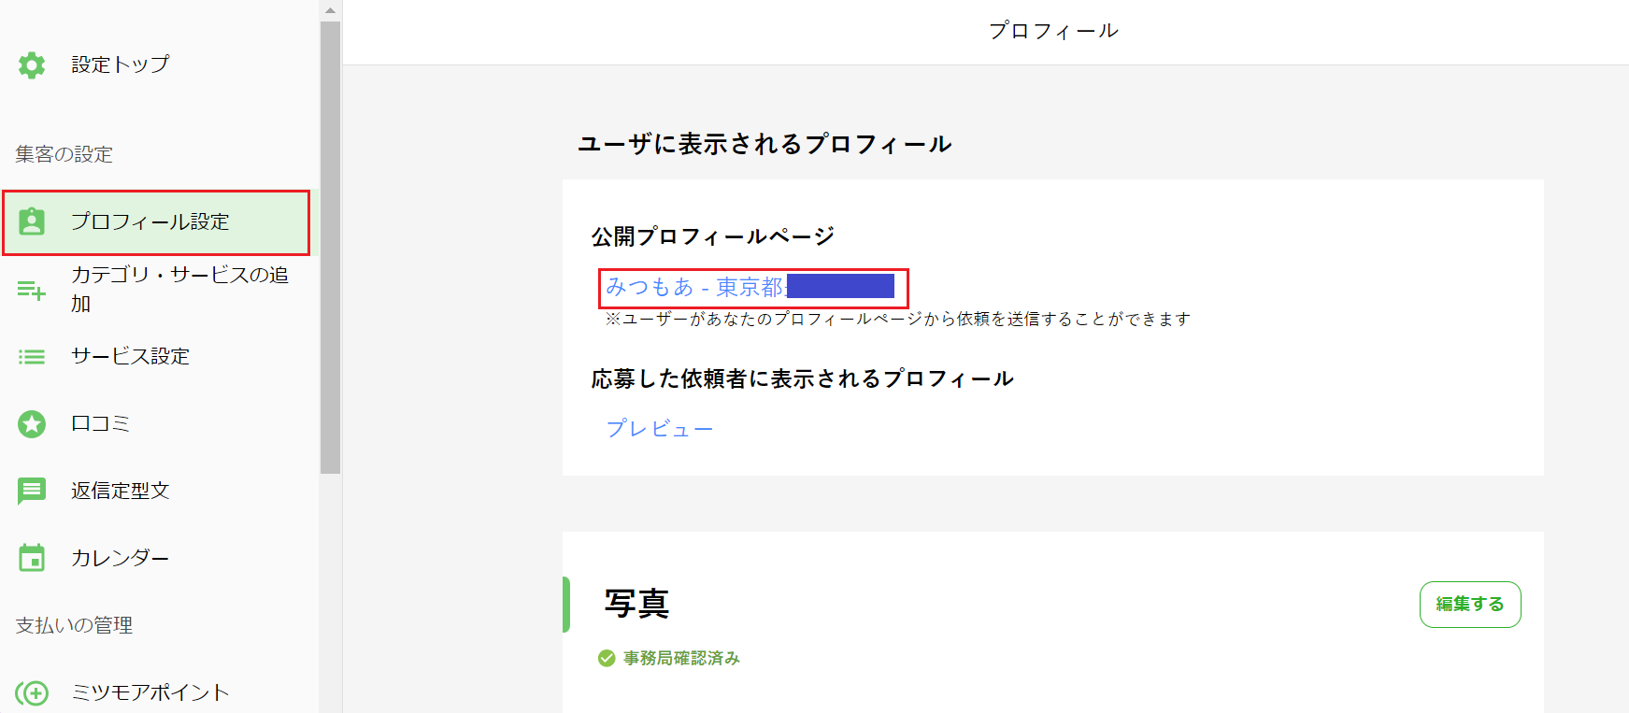Click the plus-circle icon beside ミツモアポイント

(32, 692)
